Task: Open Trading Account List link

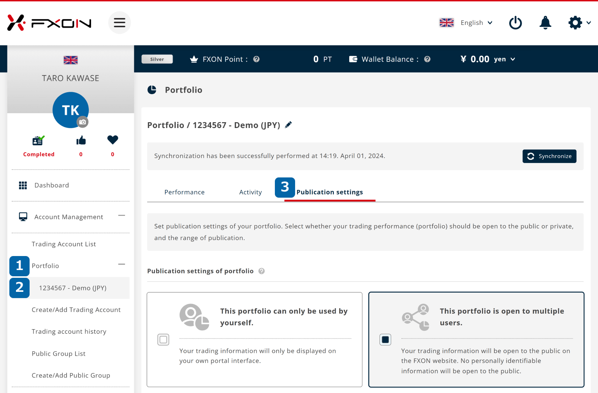Action: (64, 244)
